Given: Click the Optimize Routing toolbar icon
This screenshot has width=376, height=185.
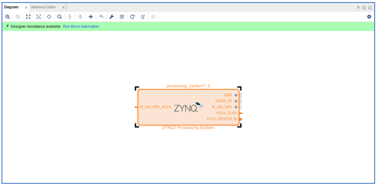Looking at the screenshot, I should pos(143,17).
